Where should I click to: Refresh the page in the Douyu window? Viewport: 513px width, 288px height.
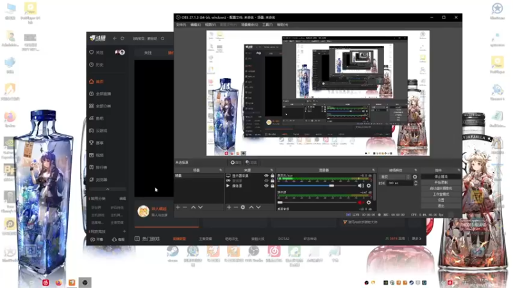pos(122,38)
